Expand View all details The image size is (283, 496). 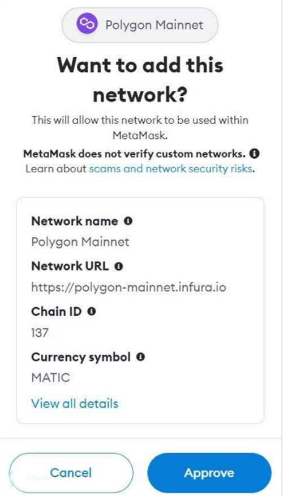tap(75, 404)
